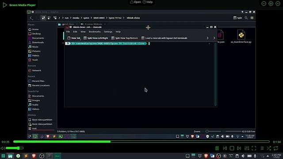Open the equalizer settings icon
Image resolution: width=283 pixels, height=159 pixels.
pyautogui.click(x=247, y=148)
